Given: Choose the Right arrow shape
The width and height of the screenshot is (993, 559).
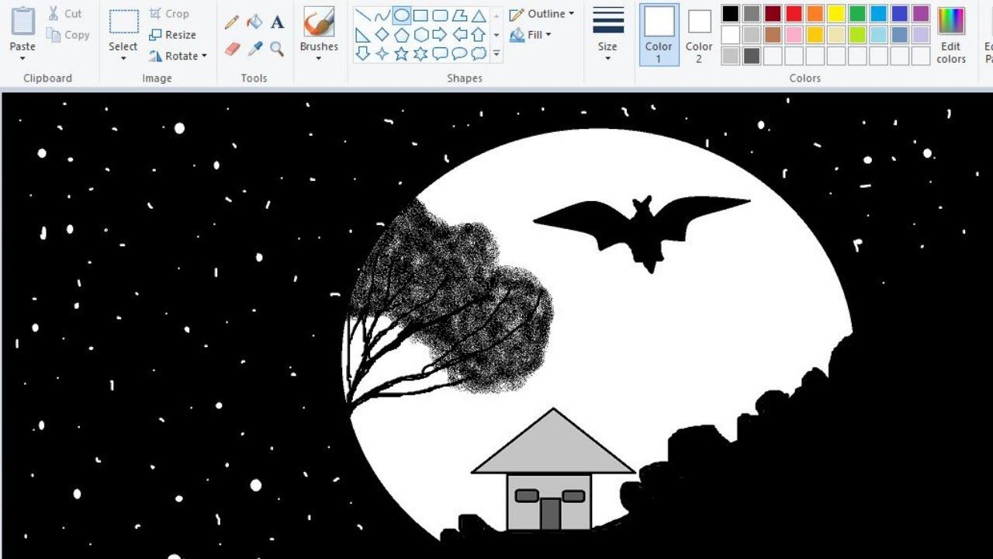Looking at the screenshot, I should [440, 34].
